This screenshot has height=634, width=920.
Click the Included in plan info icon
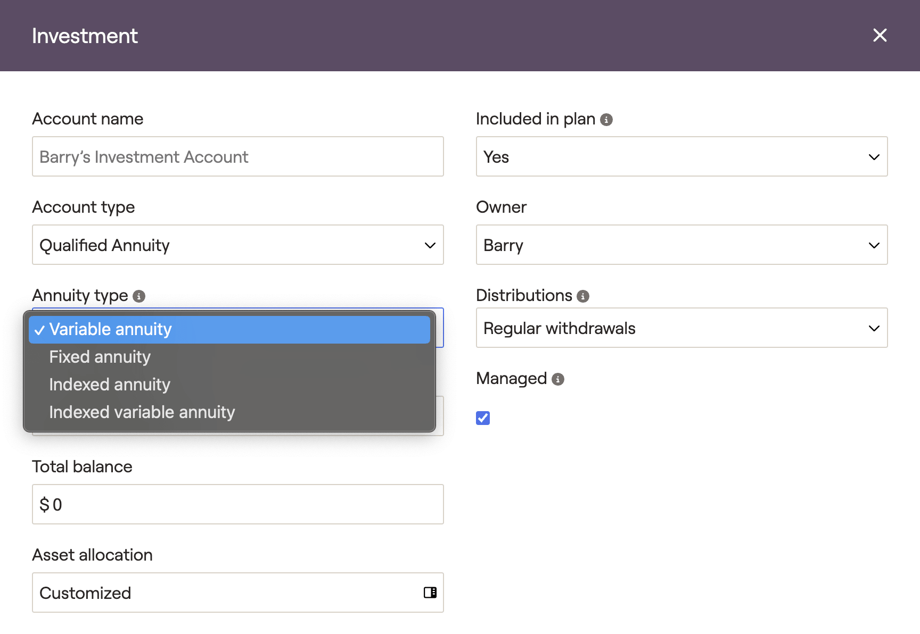pos(606,120)
